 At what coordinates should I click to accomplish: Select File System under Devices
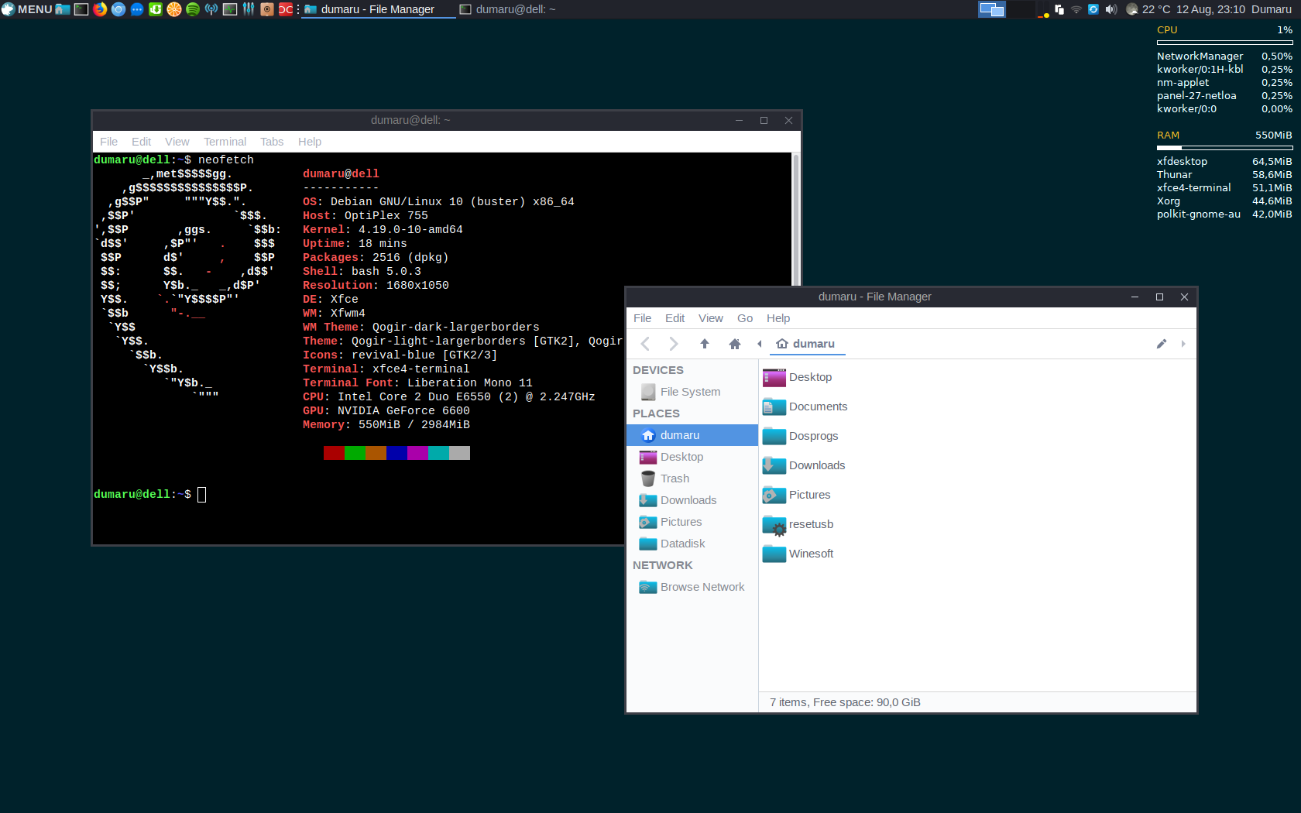[689, 392]
